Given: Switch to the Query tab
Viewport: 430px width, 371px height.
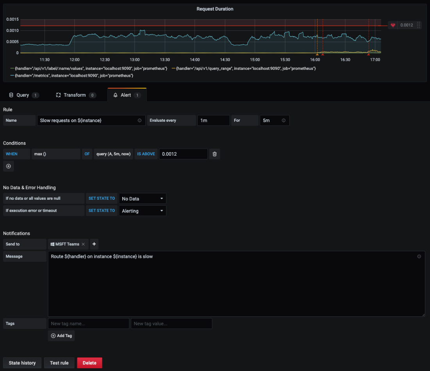Looking at the screenshot, I should pyautogui.click(x=23, y=95).
